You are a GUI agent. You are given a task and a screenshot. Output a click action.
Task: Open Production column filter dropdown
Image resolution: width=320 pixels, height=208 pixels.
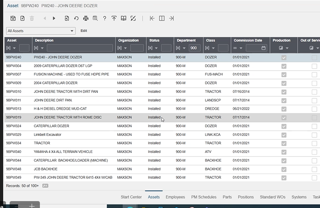(284, 48)
